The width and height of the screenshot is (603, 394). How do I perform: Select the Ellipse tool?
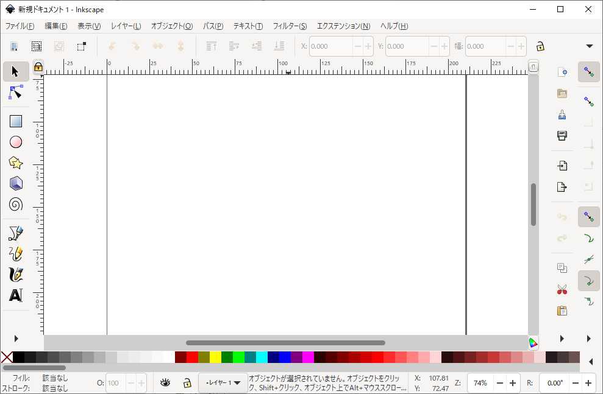point(15,141)
